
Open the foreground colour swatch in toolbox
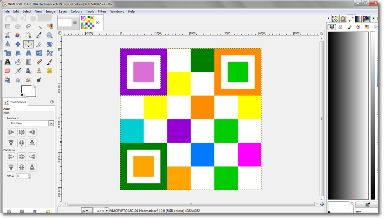coord(26,89)
